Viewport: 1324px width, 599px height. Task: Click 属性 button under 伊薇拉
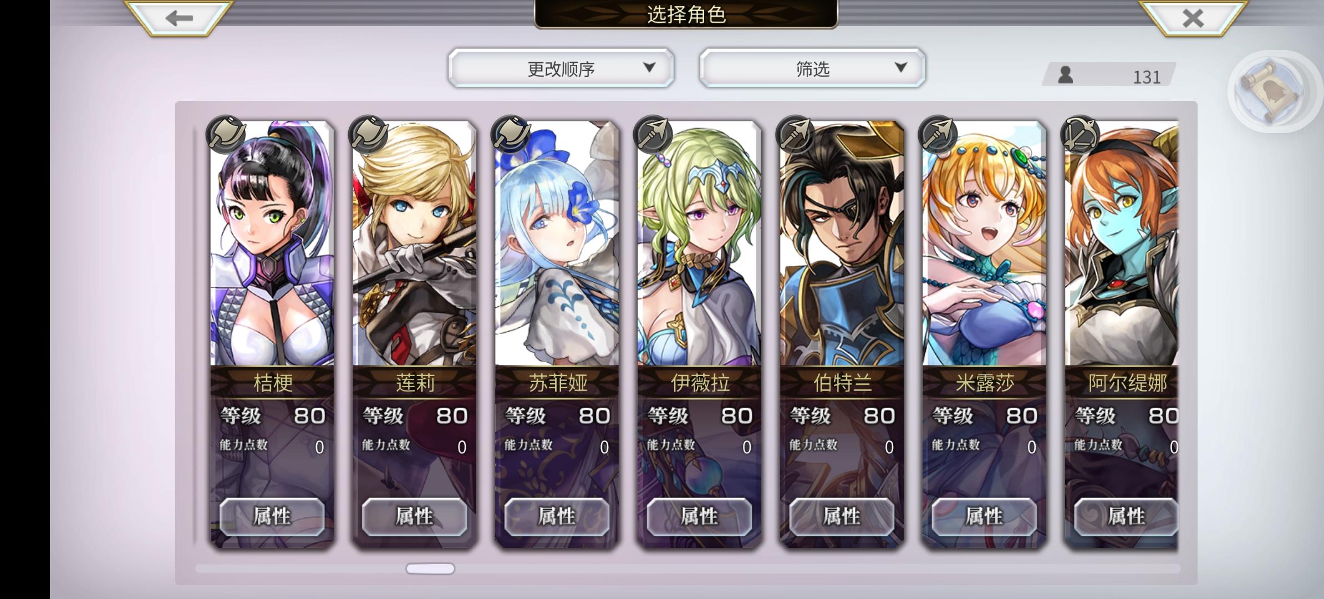[x=699, y=516]
